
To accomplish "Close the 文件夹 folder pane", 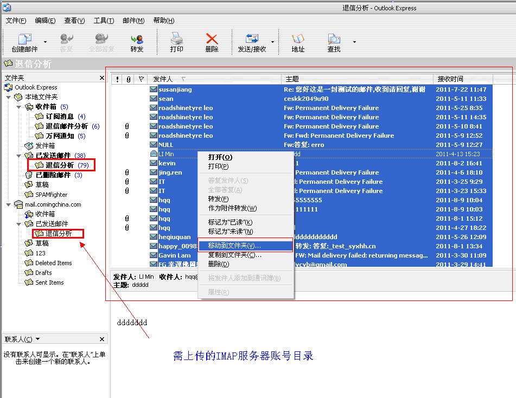I will click(102, 78).
